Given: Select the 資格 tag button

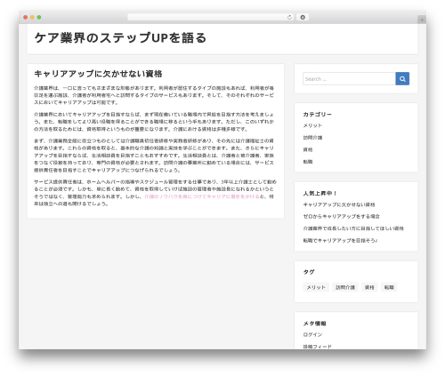Looking at the screenshot, I should point(369,287).
